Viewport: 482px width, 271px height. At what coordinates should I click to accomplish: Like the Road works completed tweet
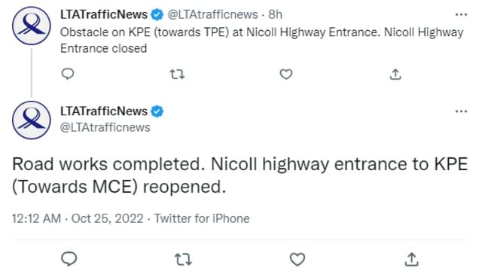297,259
